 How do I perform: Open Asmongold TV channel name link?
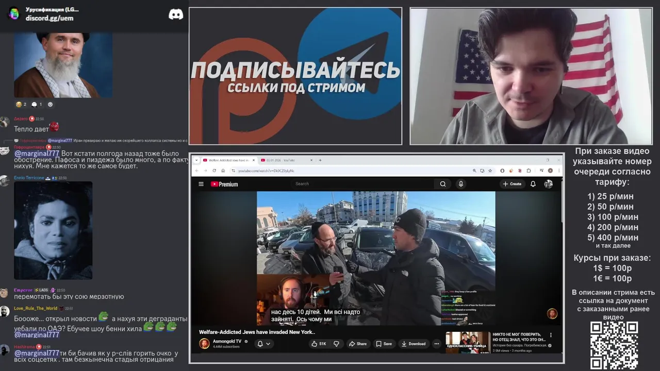click(227, 341)
